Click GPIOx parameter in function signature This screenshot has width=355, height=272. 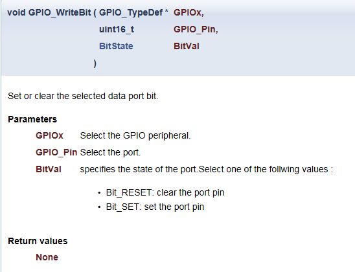point(189,13)
